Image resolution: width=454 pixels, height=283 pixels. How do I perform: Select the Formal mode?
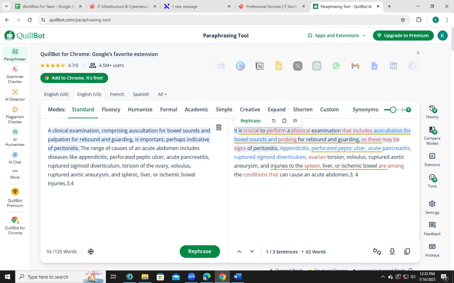coord(168,109)
